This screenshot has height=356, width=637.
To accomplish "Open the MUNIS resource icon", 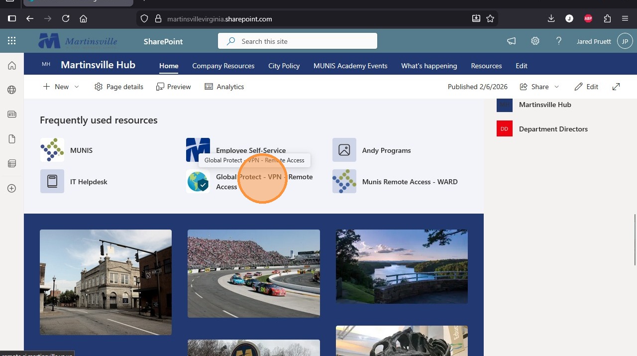I will coord(52,150).
